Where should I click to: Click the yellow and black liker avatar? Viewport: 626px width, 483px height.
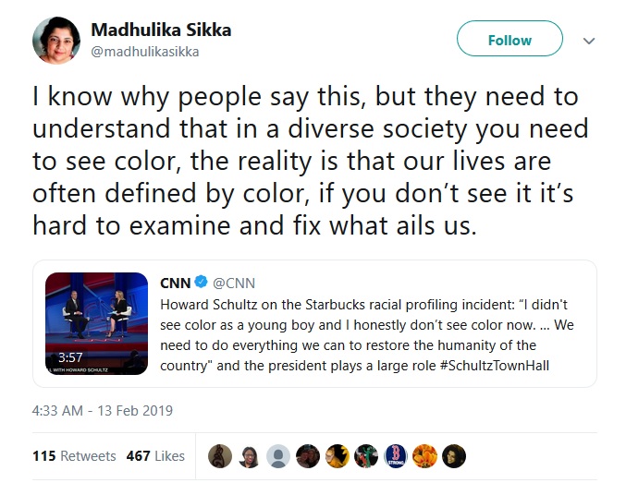click(x=337, y=456)
